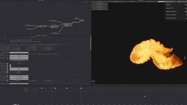The width and height of the screenshot is (187, 105).
Task: Toggle the checkbox below the advection checkbox
Action: (x=11, y=67)
